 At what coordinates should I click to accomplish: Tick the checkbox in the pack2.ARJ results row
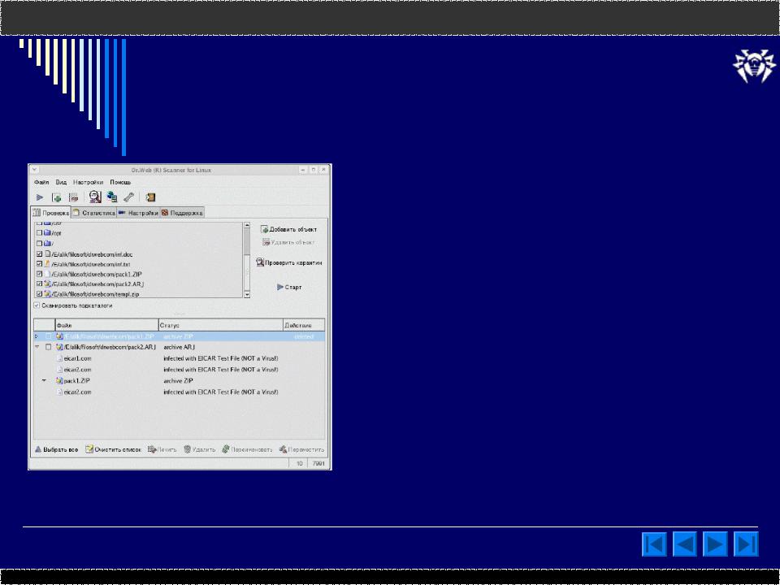[x=48, y=347]
